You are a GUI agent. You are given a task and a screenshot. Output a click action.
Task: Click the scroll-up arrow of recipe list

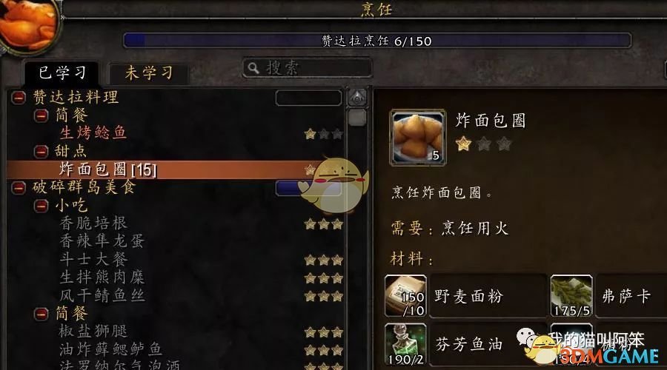357,97
